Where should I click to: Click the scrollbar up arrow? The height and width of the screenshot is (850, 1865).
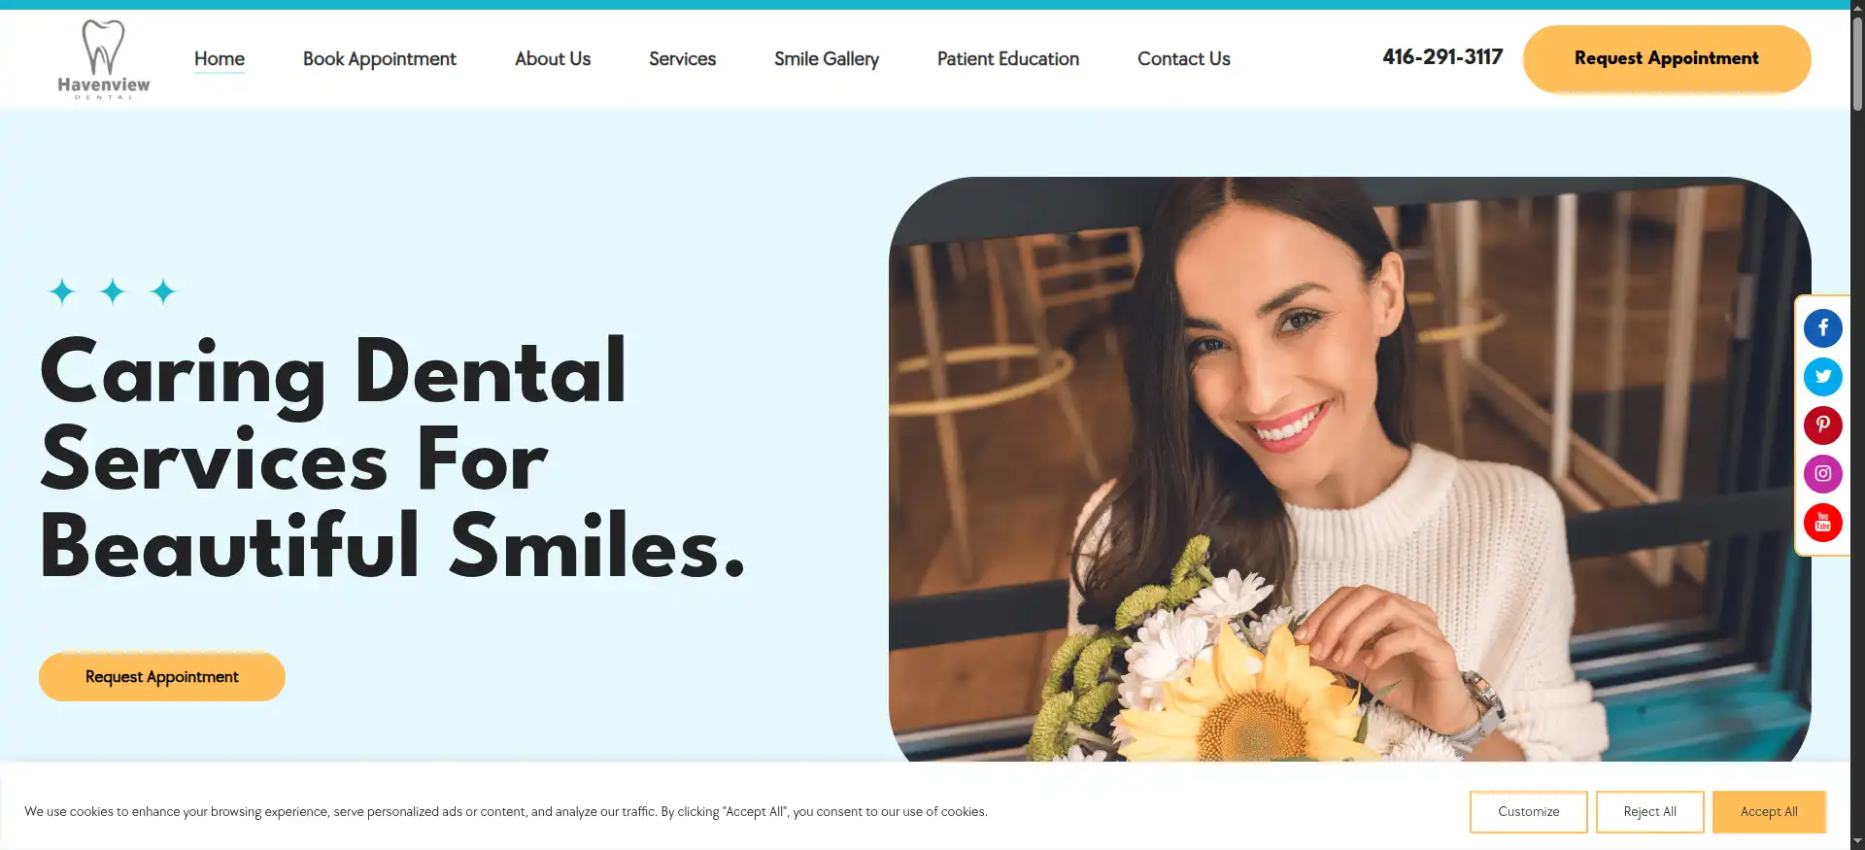[x=1857, y=6]
